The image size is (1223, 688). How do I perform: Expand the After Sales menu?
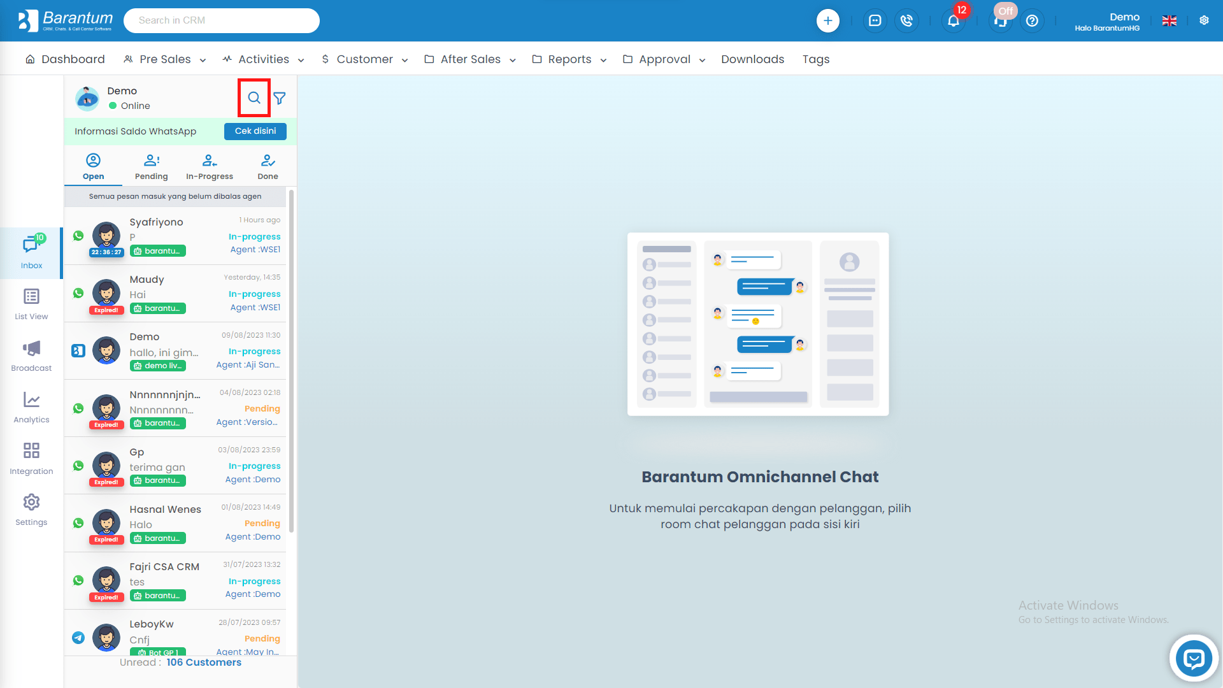pos(470,59)
